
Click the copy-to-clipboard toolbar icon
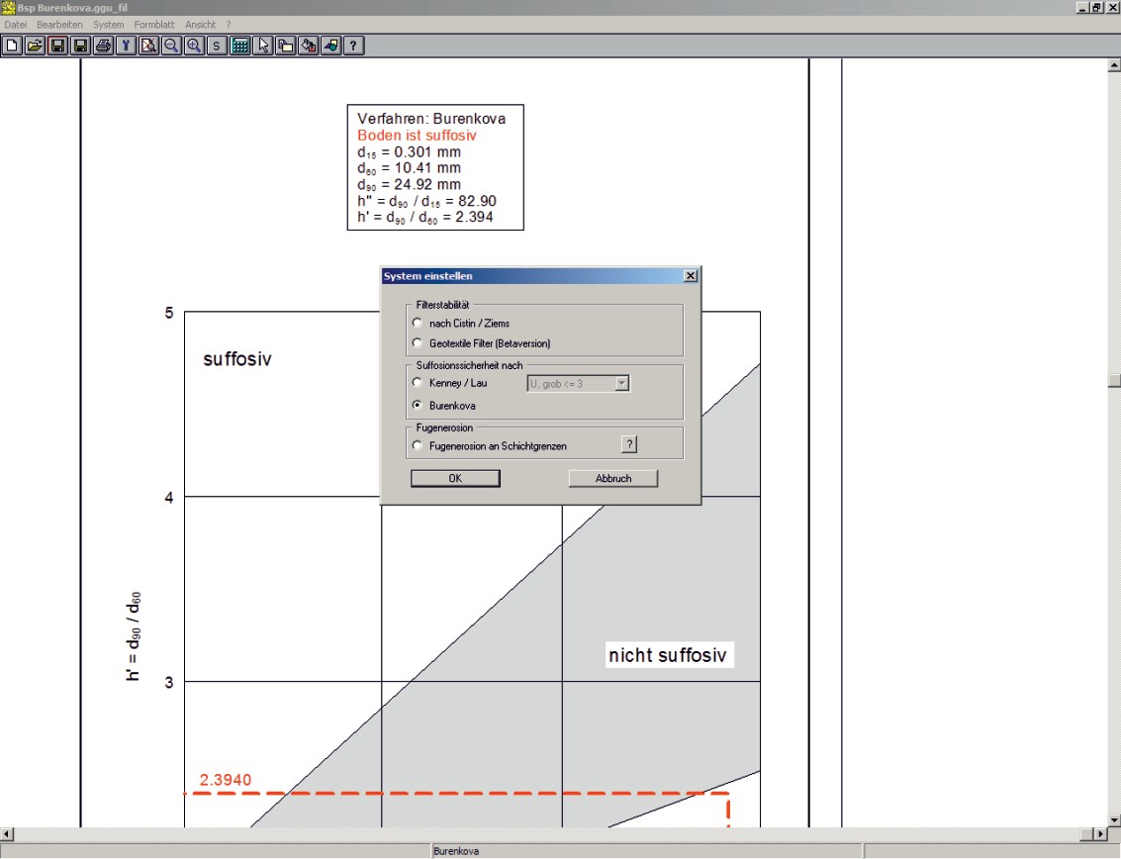tap(285, 46)
